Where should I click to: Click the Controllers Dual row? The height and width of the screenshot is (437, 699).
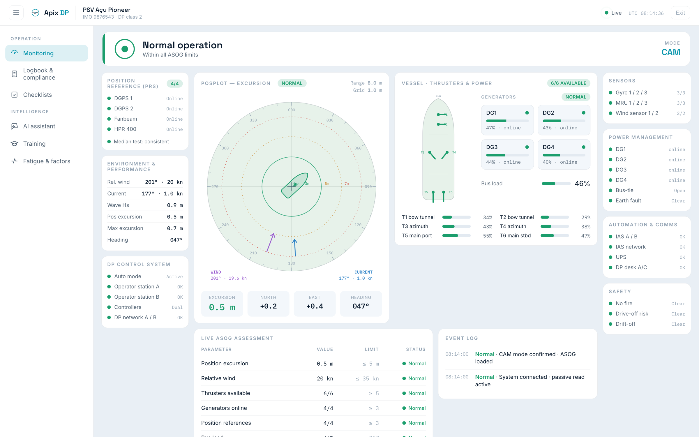tap(145, 307)
